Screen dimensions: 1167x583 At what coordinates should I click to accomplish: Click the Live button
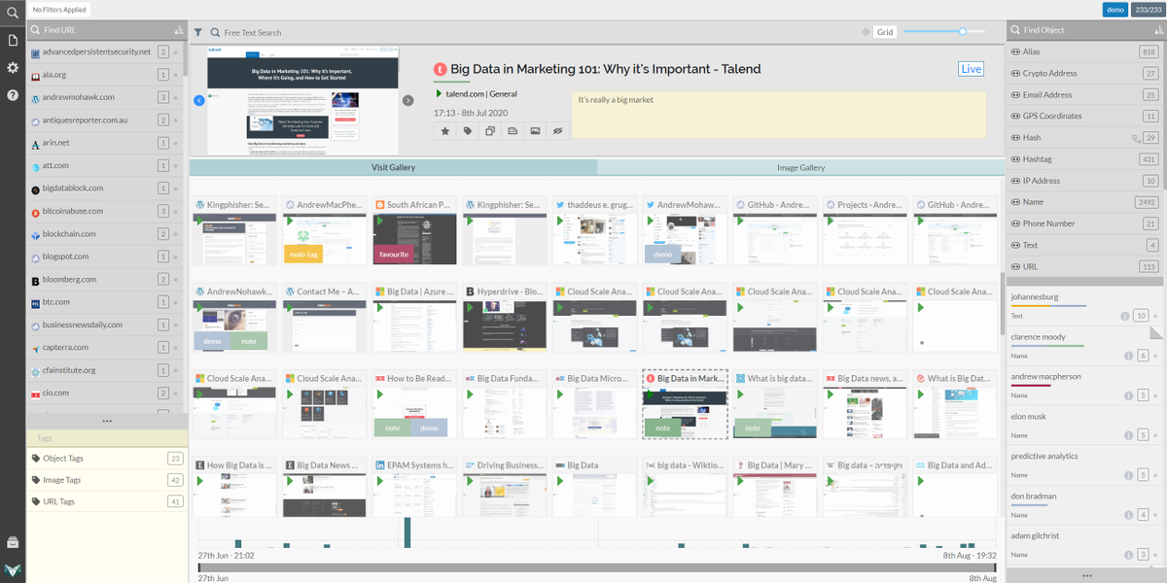[x=971, y=69]
